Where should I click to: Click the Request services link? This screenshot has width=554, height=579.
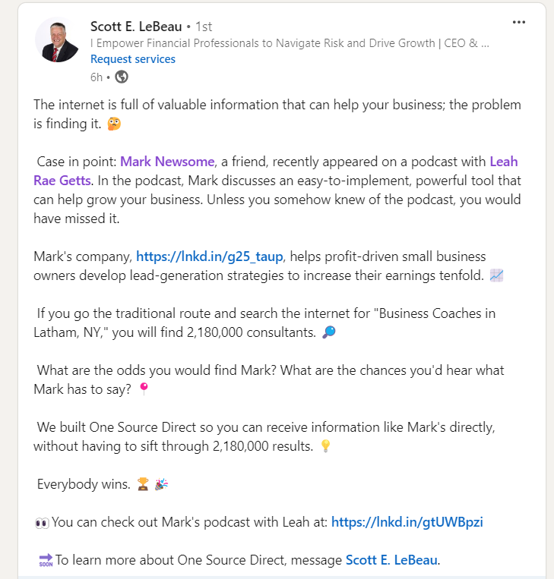(x=133, y=58)
